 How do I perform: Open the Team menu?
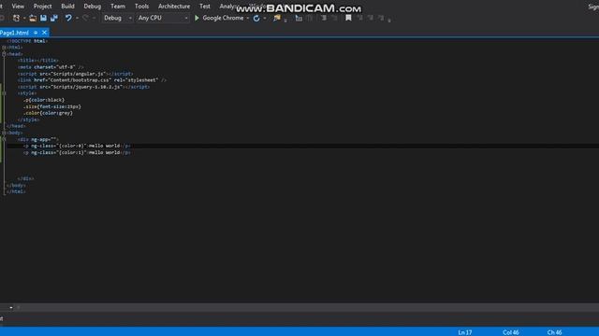tap(118, 7)
